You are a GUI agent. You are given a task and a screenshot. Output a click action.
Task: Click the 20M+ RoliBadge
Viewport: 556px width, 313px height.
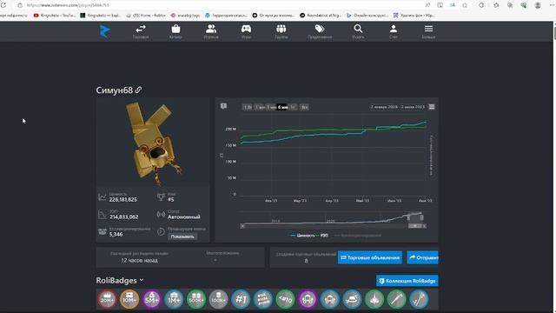click(x=107, y=299)
